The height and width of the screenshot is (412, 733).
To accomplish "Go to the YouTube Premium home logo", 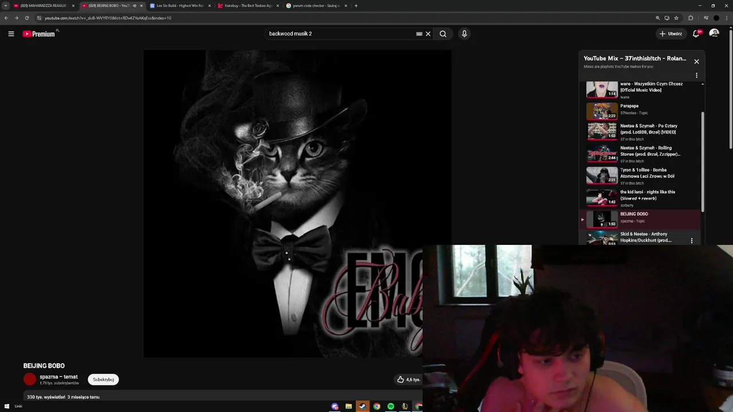I will tap(40, 34).
